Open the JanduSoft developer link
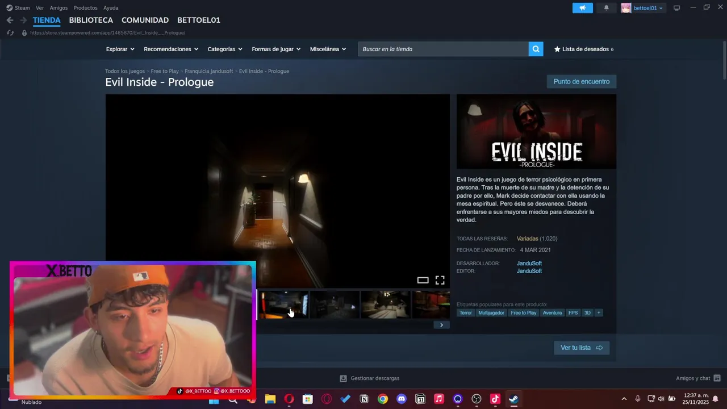The image size is (727, 409). pos(529,264)
